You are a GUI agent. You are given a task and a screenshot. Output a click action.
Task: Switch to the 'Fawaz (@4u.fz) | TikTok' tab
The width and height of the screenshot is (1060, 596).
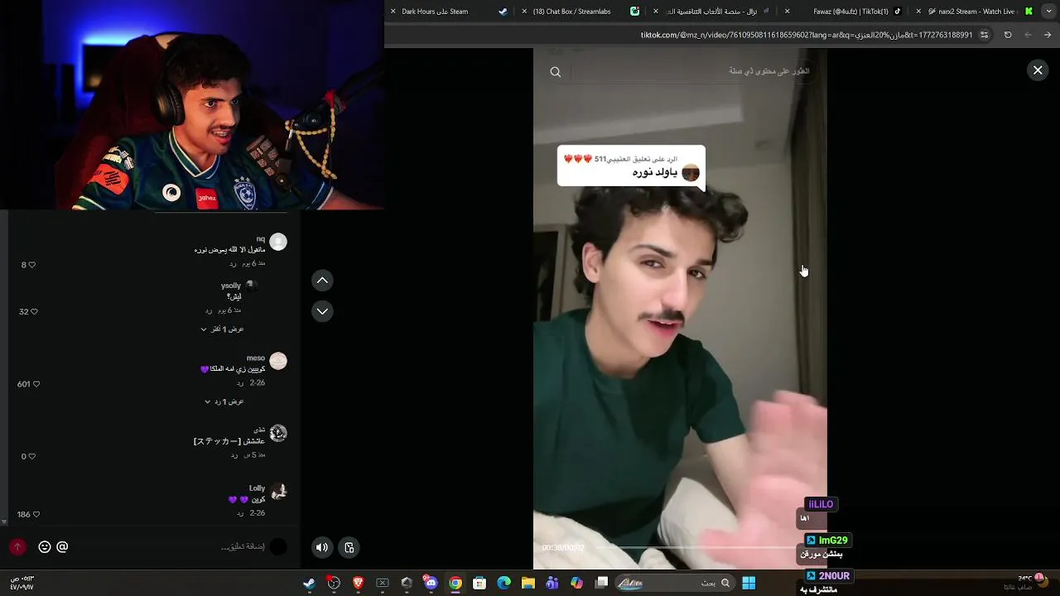click(845, 12)
